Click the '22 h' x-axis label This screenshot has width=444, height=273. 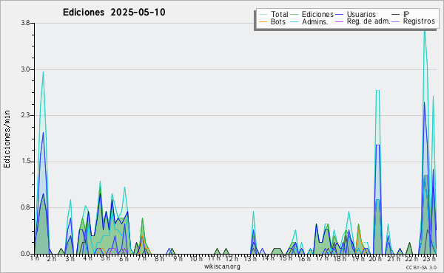411,258
